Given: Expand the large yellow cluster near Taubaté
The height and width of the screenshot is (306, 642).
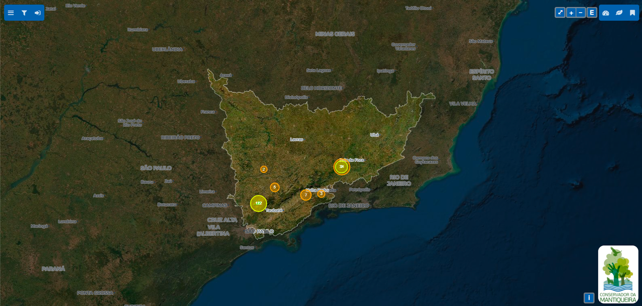Looking at the screenshot, I should coord(258,203).
